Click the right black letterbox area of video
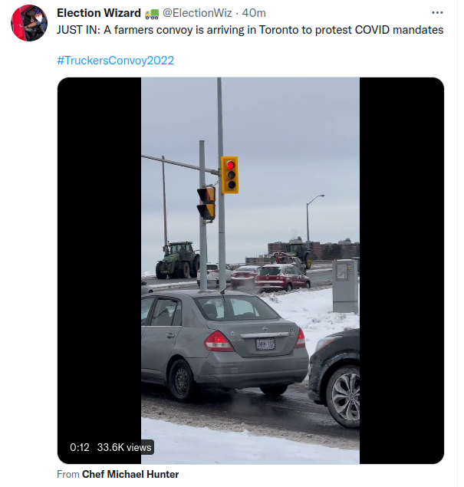 (x=402, y=271)
